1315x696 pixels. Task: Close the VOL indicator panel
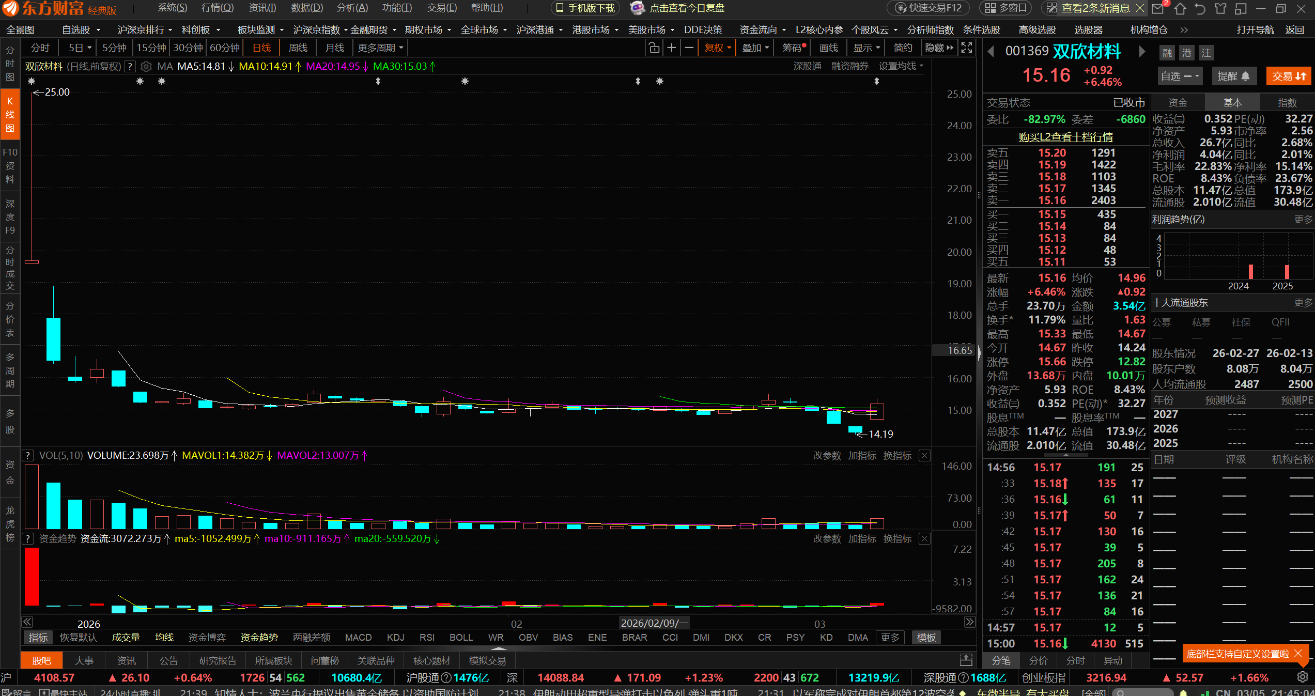coord(925,456)
